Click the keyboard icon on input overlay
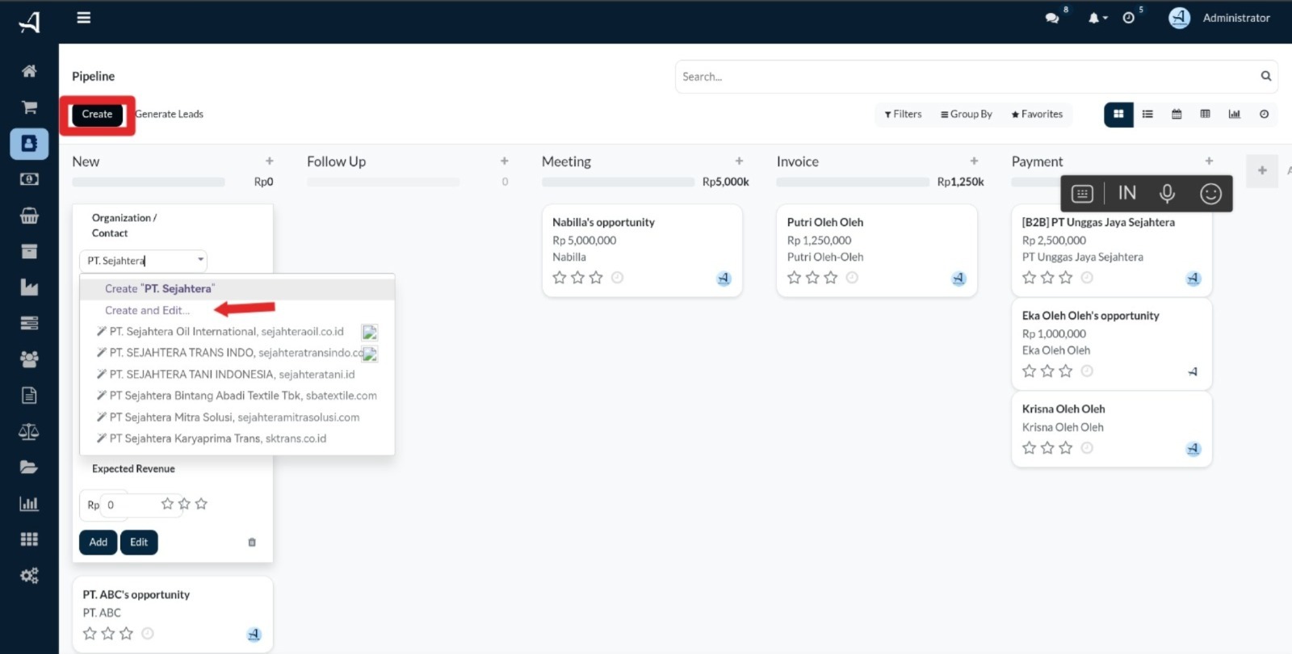 tap(1082, 194)
